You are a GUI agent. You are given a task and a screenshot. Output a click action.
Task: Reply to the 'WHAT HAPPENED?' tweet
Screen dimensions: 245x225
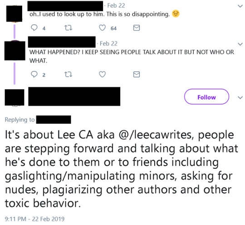(x=34, y=74)
